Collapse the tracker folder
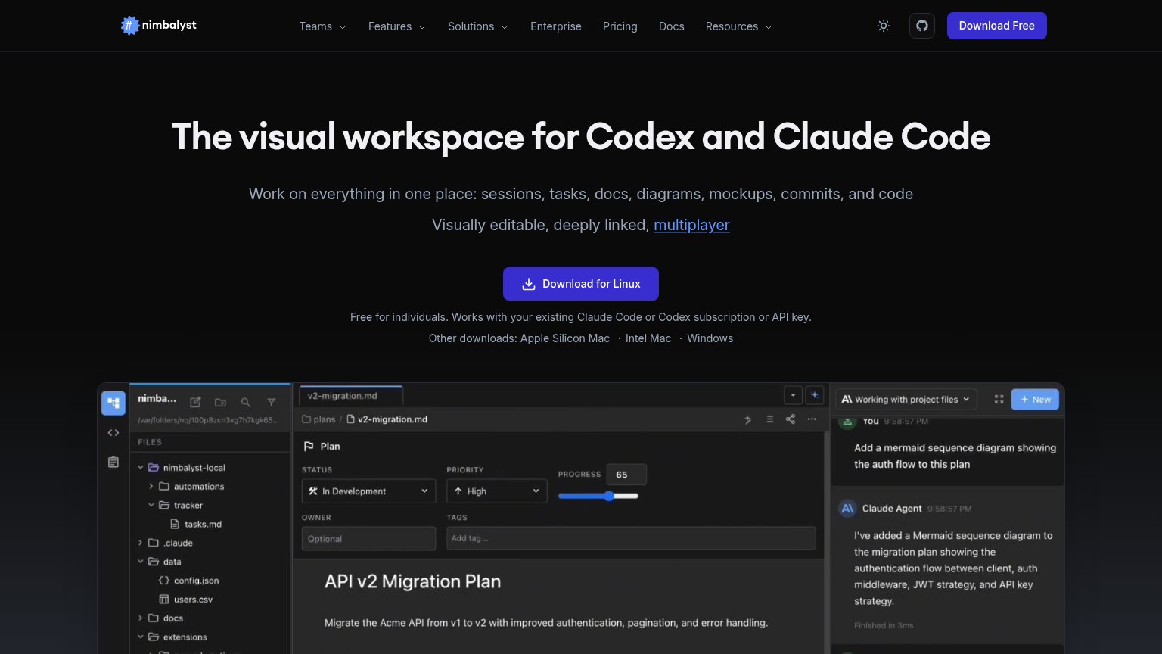This screenshot has width=1162, height=654. click(x=151, y=505)
